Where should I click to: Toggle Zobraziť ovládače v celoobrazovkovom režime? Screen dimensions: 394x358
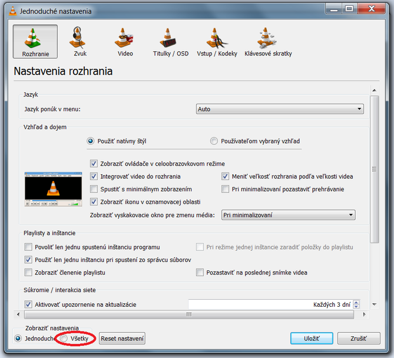click(x=94, y=164)
